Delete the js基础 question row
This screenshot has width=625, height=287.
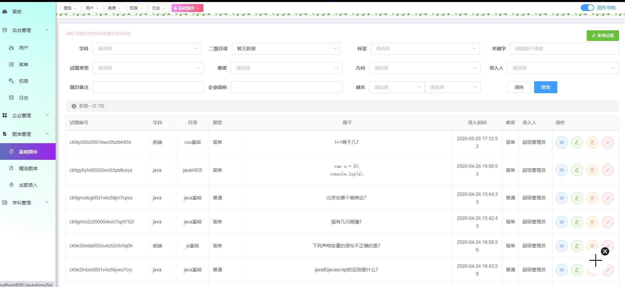[592, 246]
